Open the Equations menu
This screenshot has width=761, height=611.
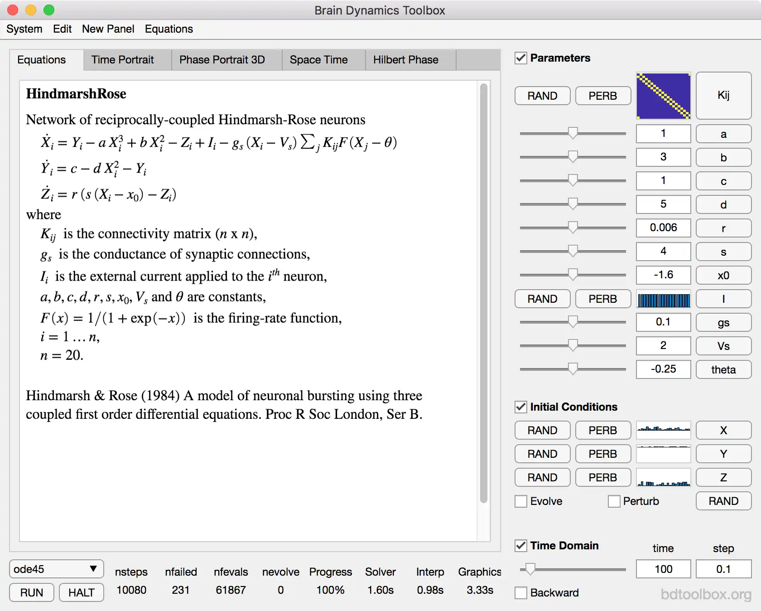pos(169,29)
